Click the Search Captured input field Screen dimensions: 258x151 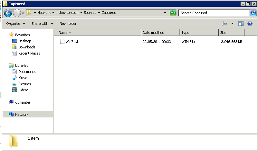214,13
